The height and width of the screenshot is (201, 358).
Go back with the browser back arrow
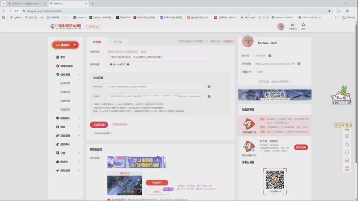coord(4,11)
